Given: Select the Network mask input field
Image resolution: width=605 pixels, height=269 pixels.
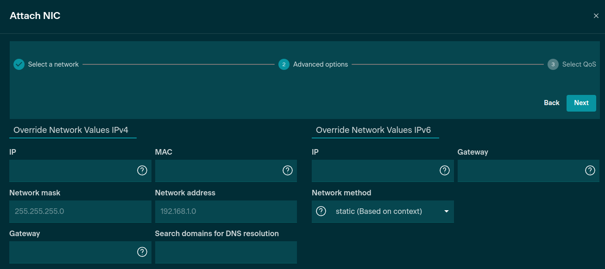Looking at the screenshot, I should pyautogui.click(x=80, y=211).
